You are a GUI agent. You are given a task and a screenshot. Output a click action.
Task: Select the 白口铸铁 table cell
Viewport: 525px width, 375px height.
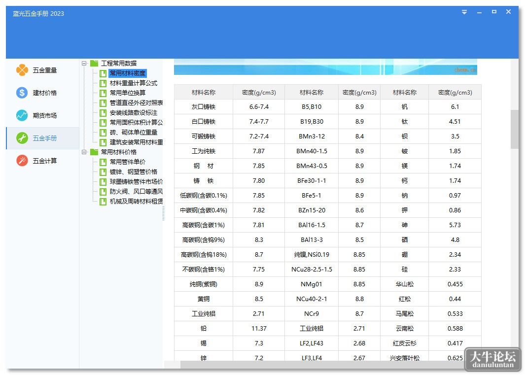point(204,122)
